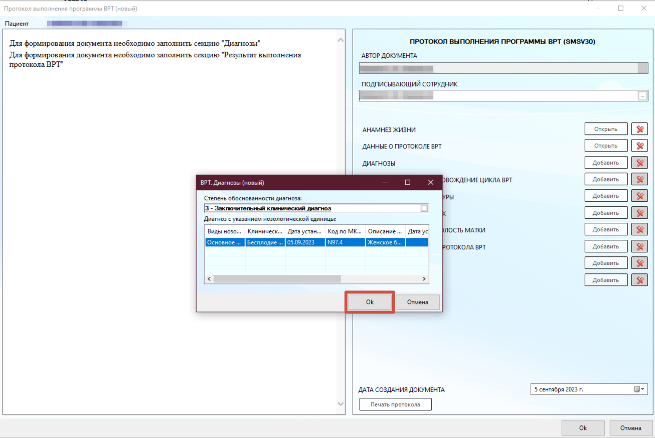Click the Печать протокола button
This screenshot has height=438, width=655.
click(395, 404)
